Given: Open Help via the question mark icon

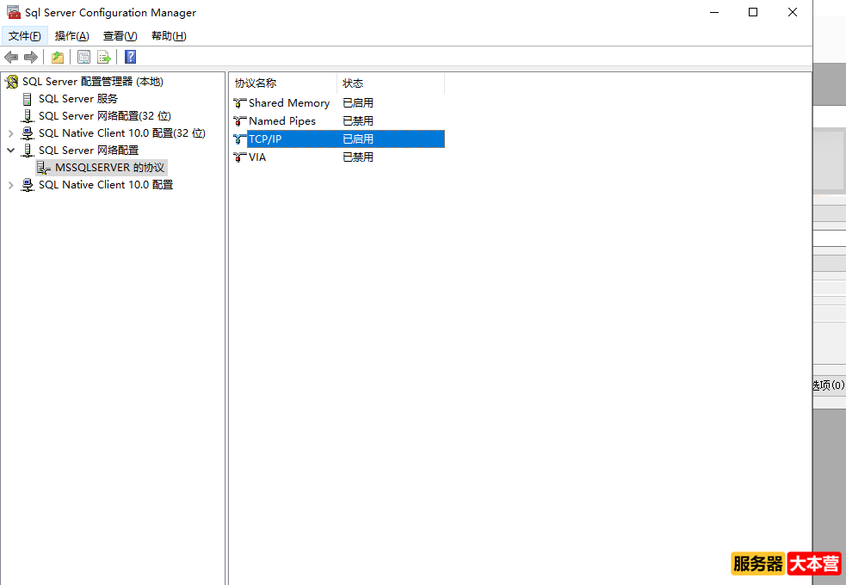Looking at the screenshot, I should (129, 57).
